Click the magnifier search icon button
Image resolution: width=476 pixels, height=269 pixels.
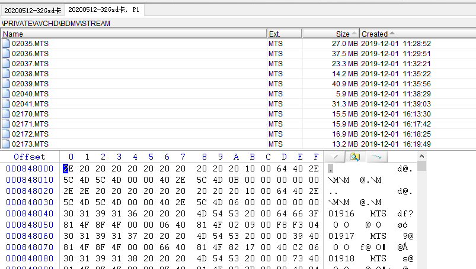[x=354, y=157]
